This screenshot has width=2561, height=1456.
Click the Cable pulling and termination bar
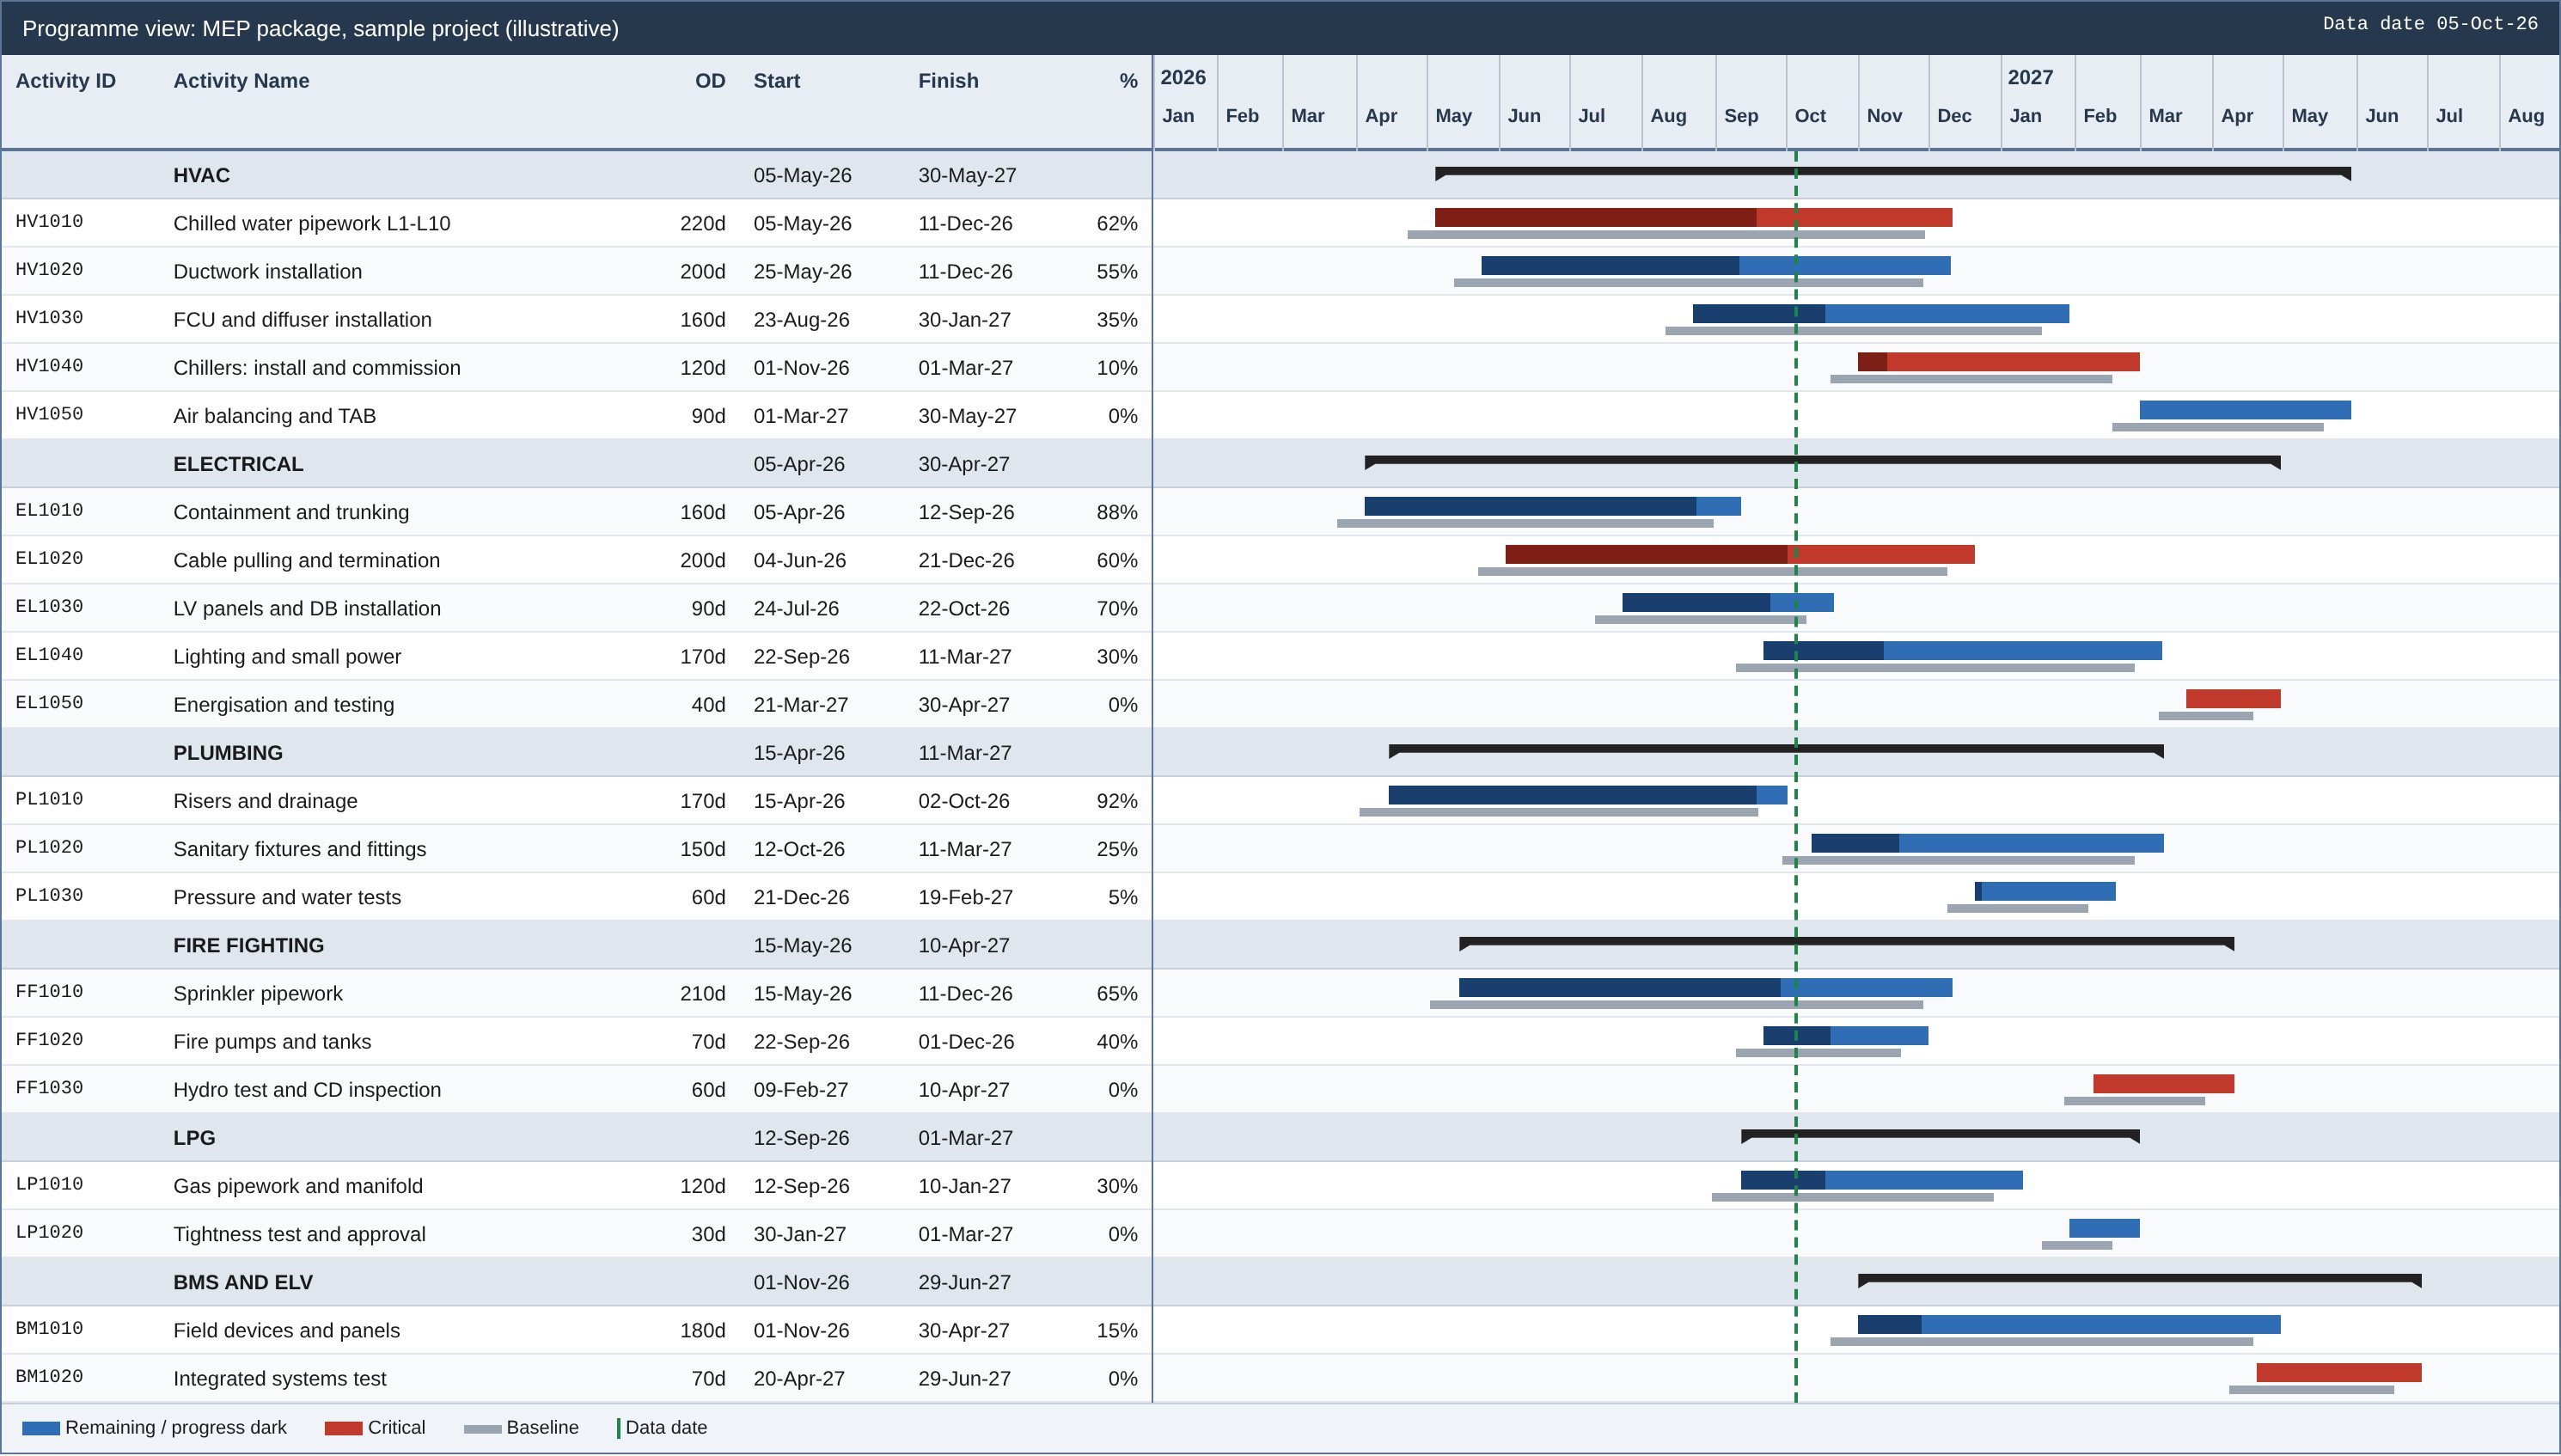coord(1739,554)
